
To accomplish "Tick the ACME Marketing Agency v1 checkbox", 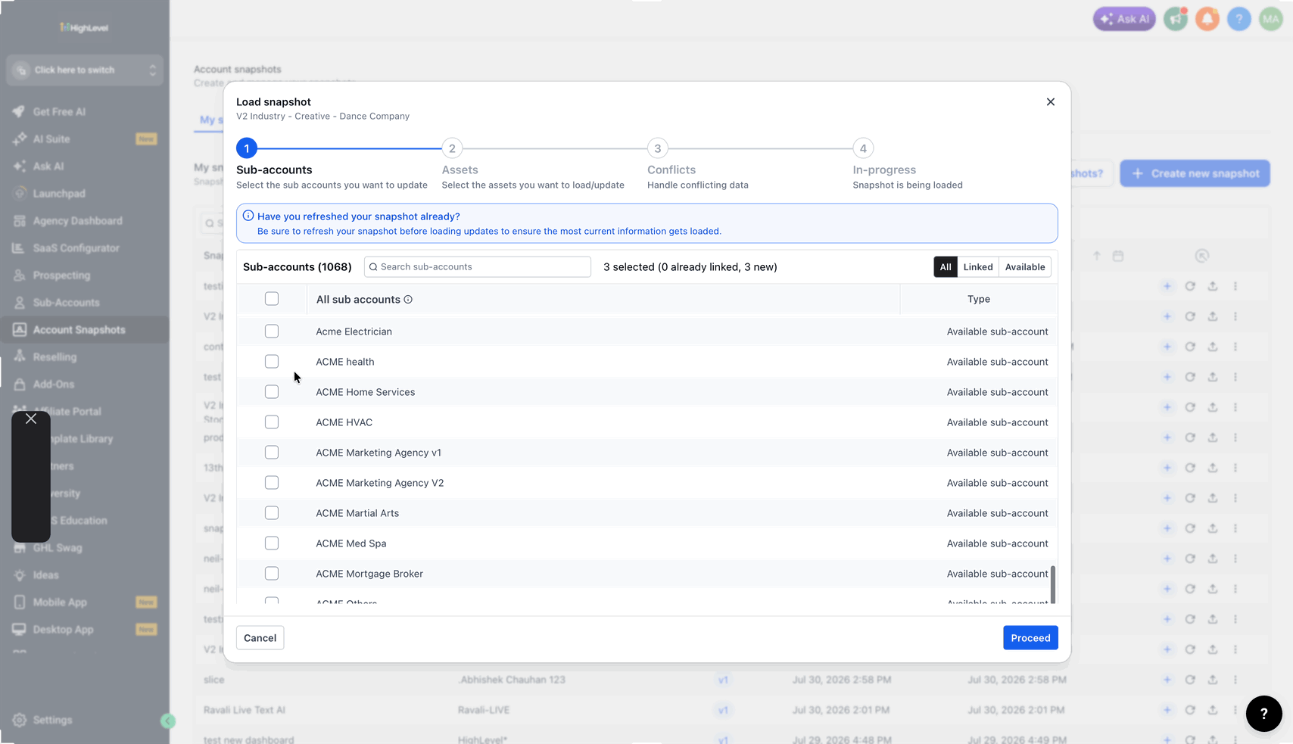I will tap(272, 453).
